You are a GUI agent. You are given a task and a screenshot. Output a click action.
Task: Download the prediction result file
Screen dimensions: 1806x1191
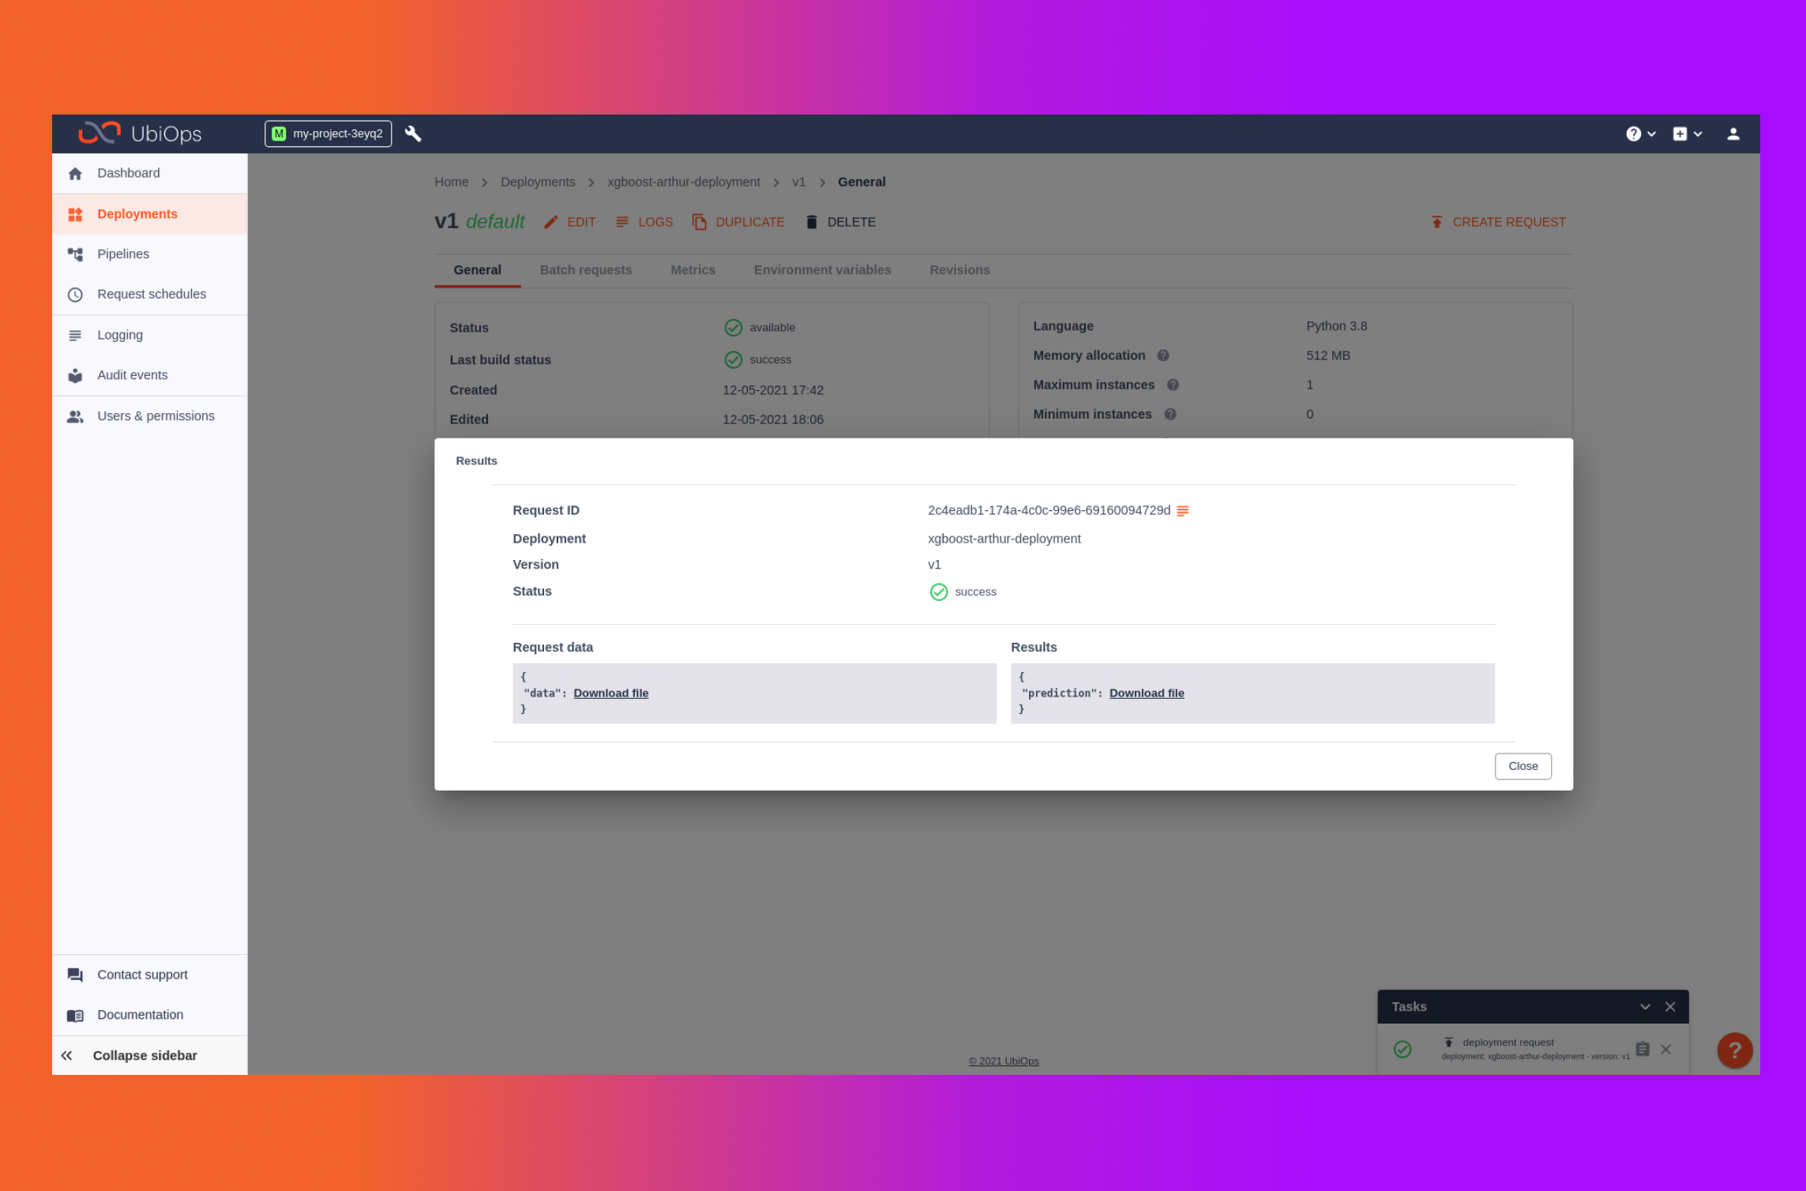[1146, 693]
